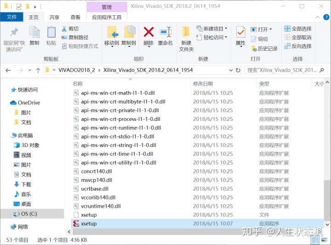Click Select All (全部选择)
The image size is (331, 245).
point(298,28)
